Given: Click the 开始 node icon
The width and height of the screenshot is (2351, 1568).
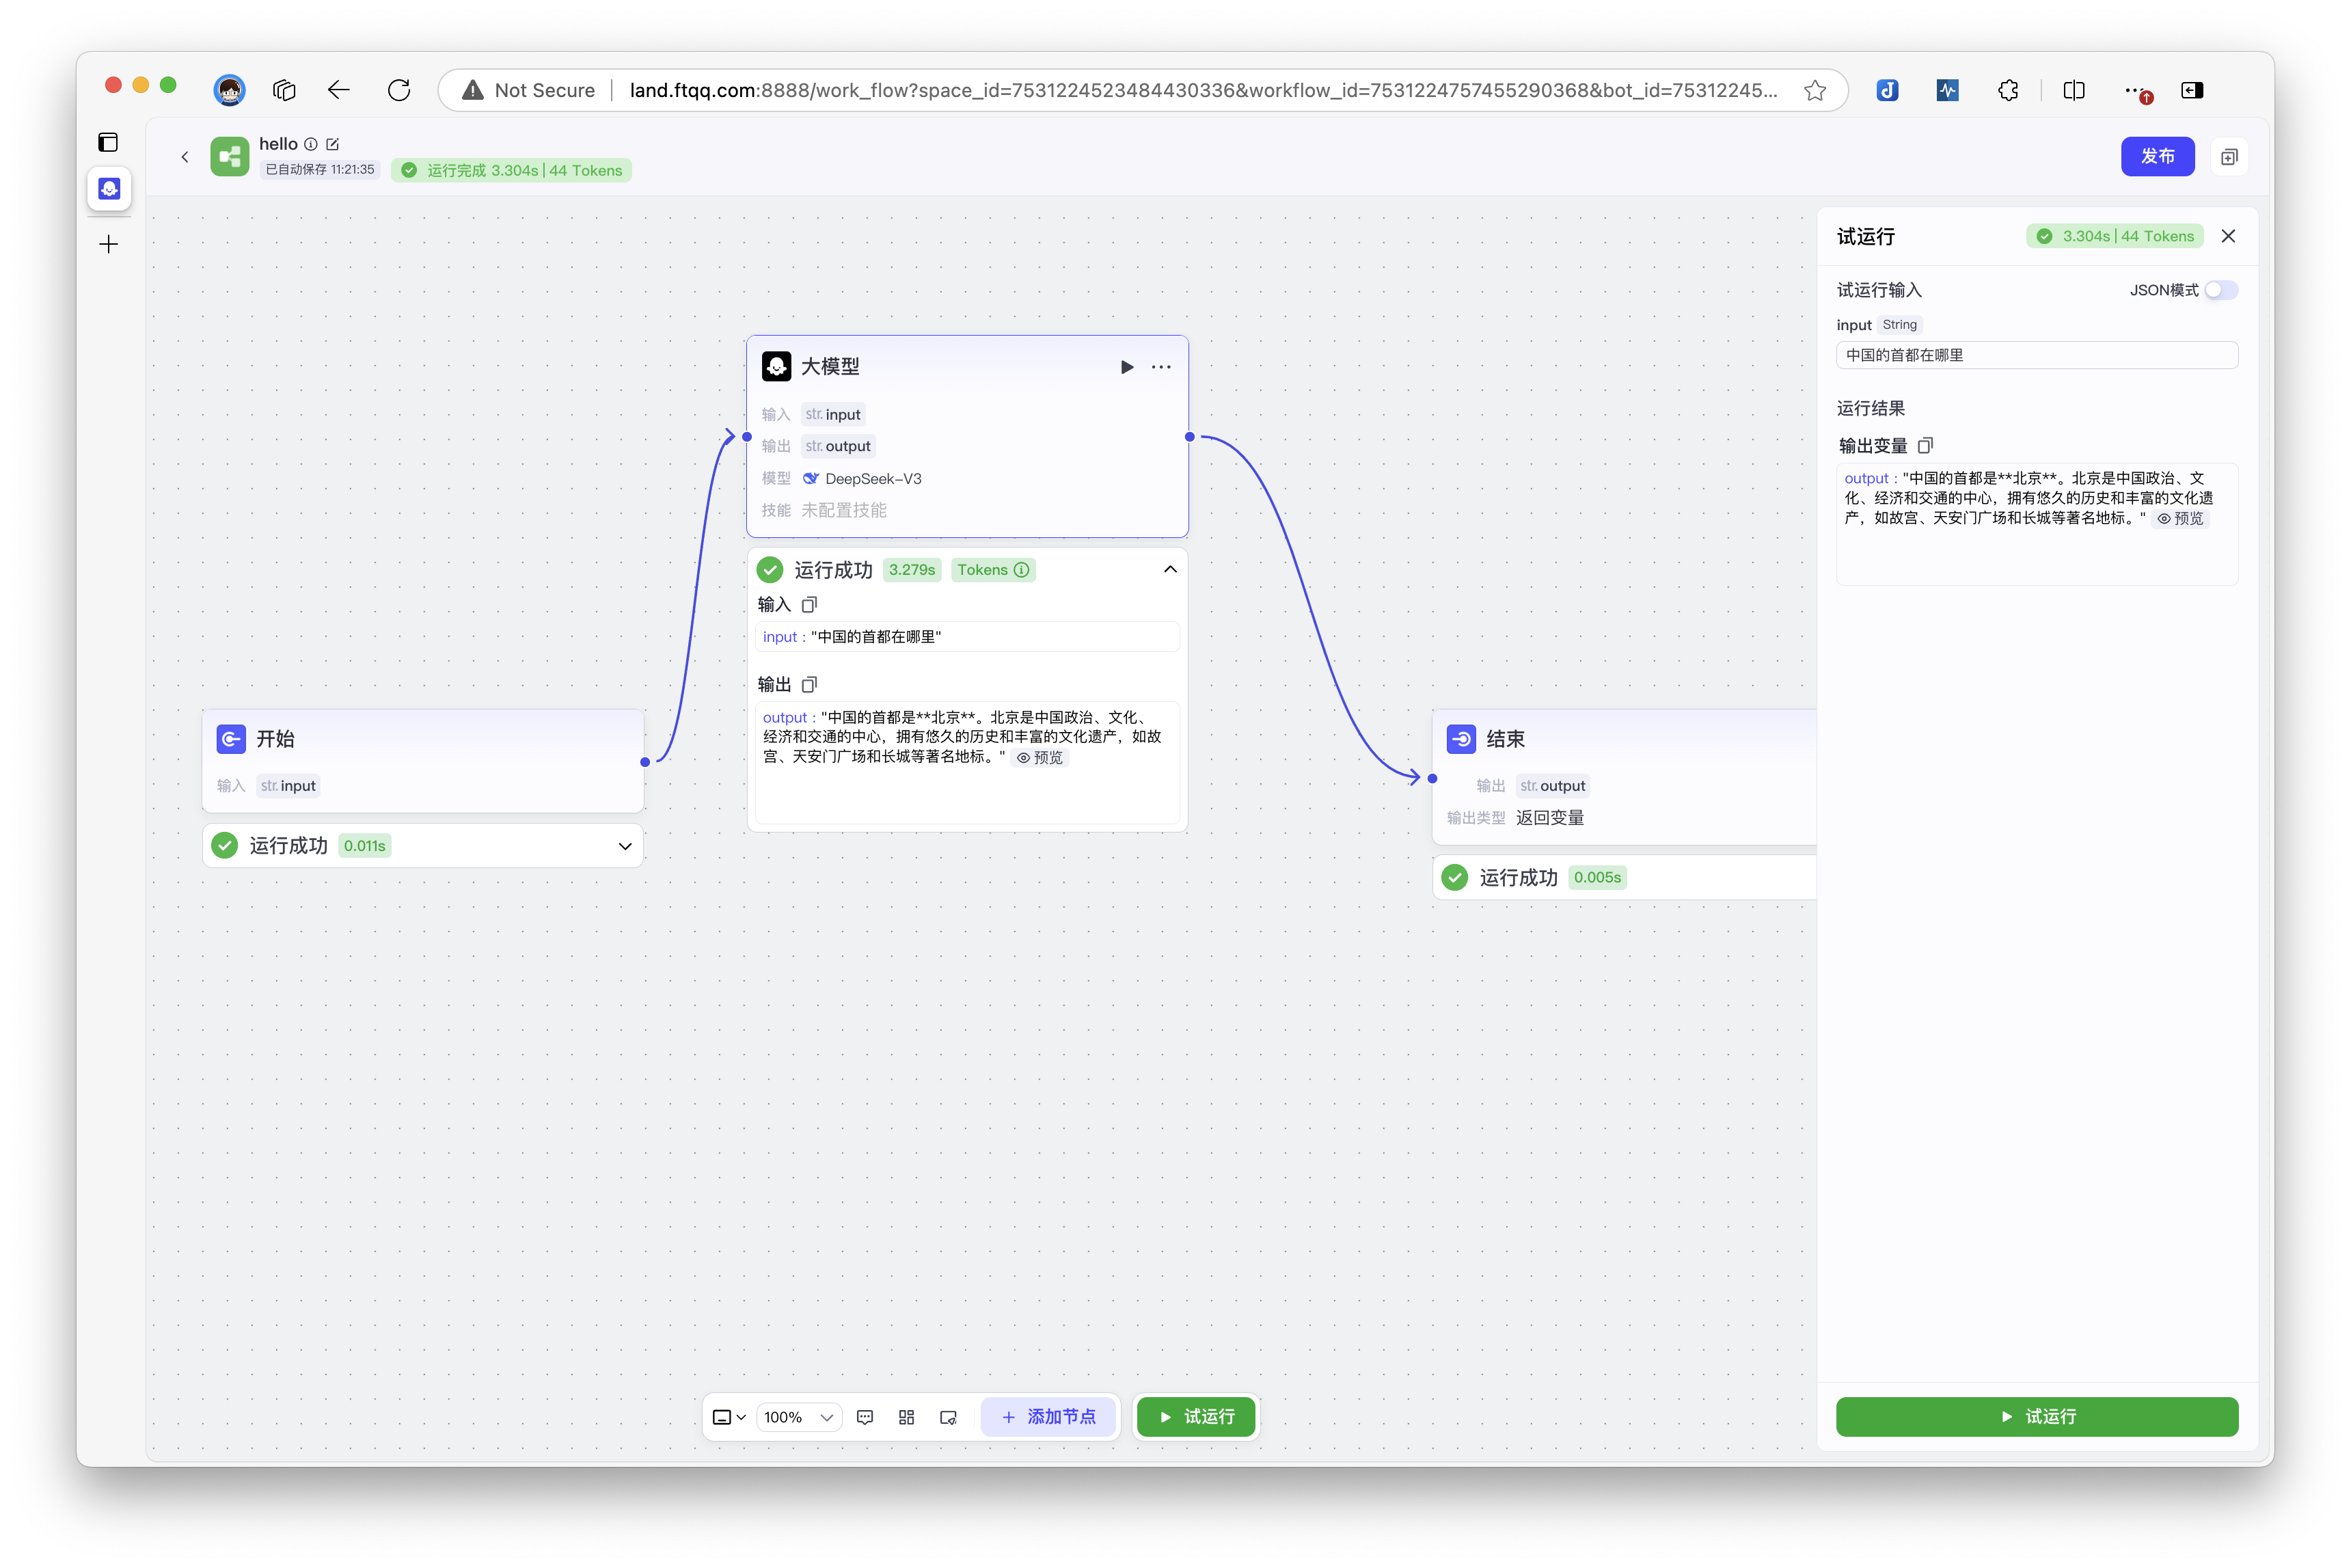Looking at the screenshot, I should 231,739.
